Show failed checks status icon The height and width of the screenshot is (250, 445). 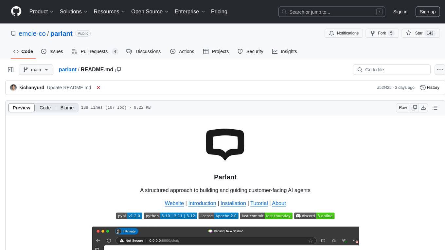(x=98, y=88)
